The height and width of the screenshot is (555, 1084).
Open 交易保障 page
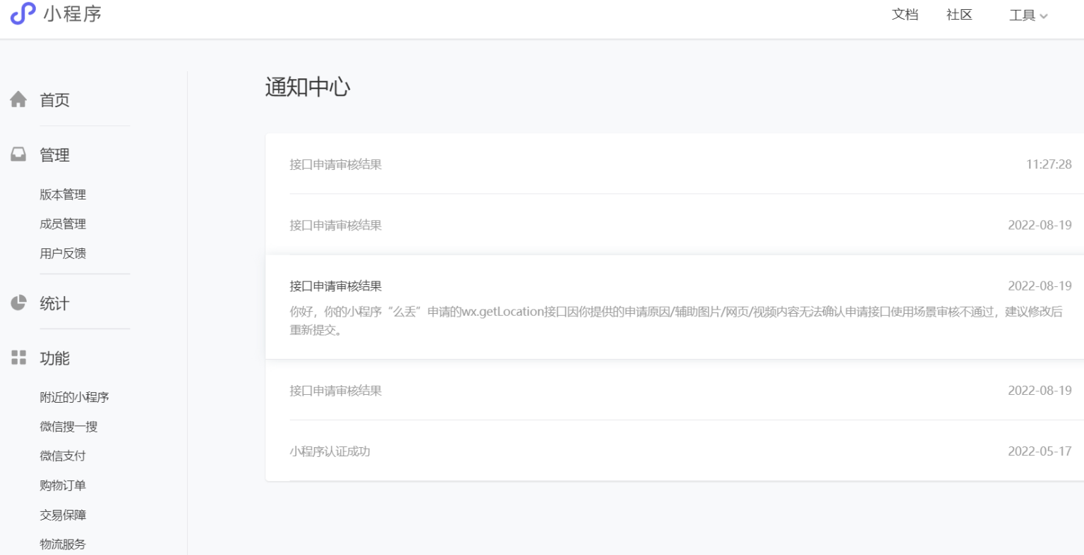[63, 515]
